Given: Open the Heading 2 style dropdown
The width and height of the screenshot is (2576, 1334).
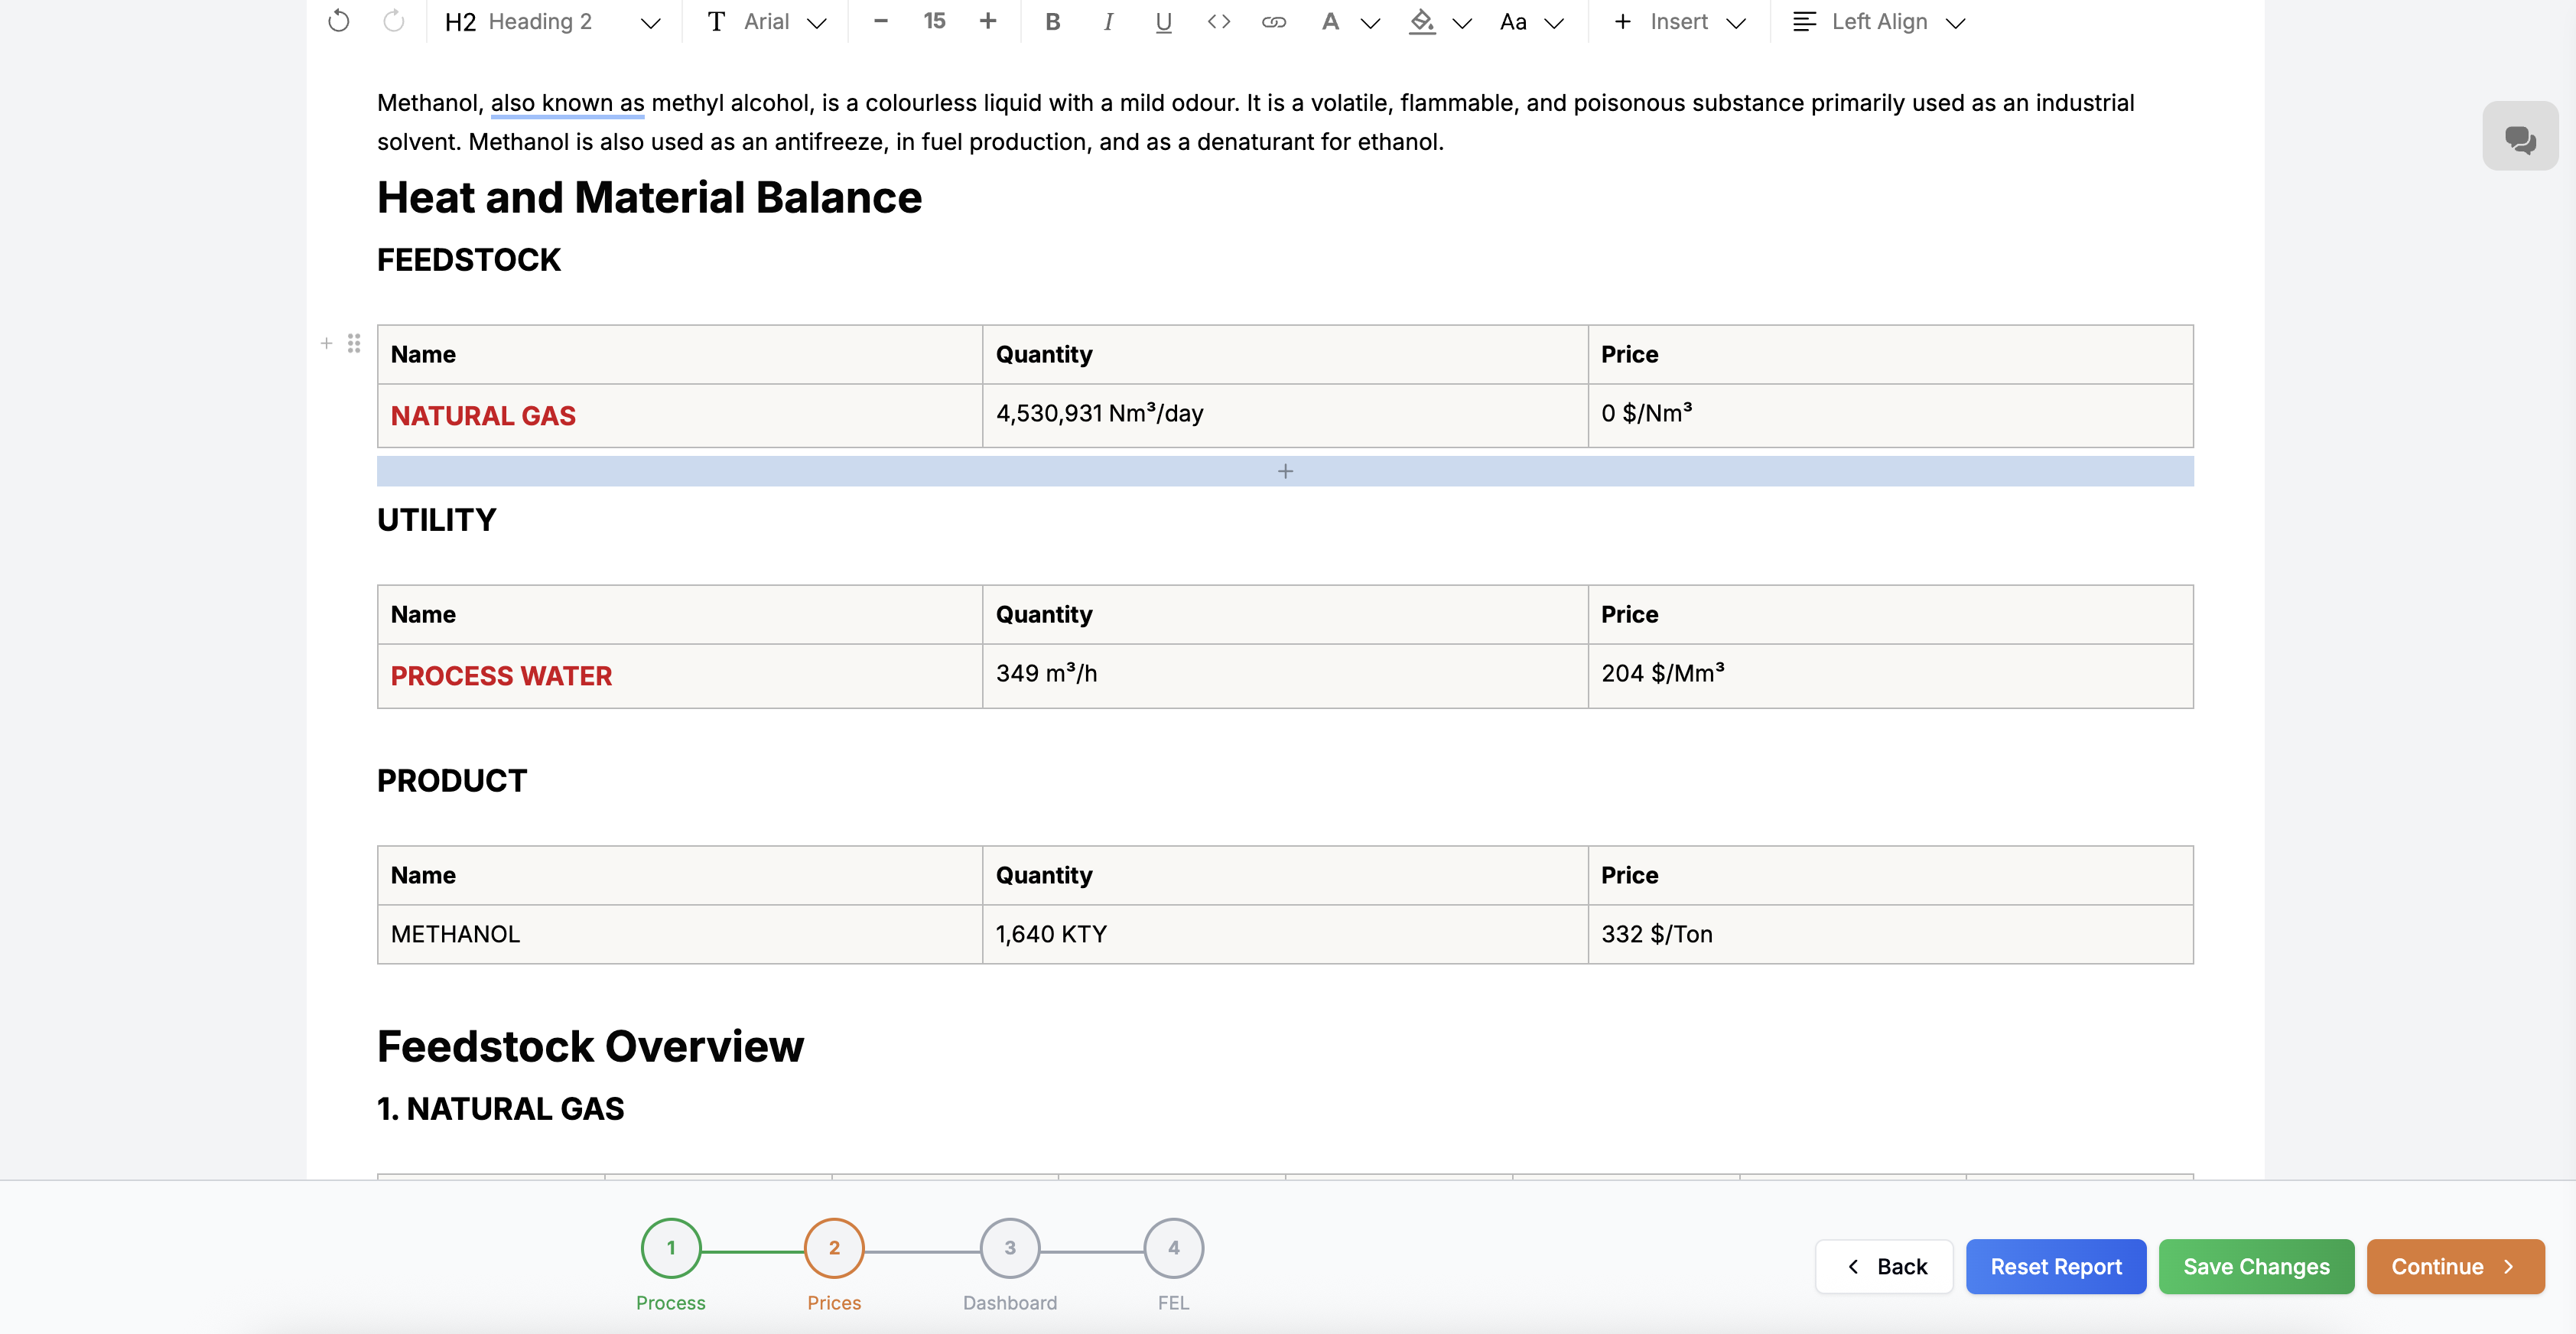Looking at the screenshot, I should point(552,21).
